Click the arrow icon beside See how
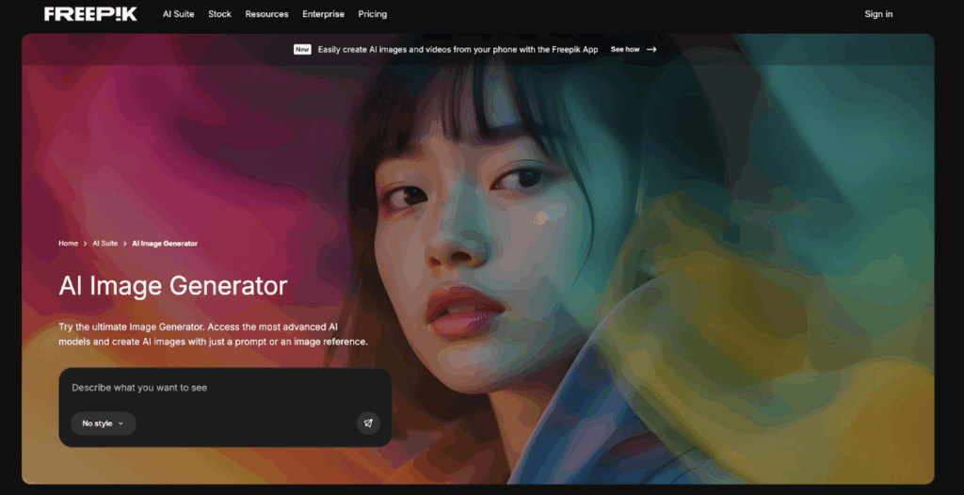 (x=651, y=49)
